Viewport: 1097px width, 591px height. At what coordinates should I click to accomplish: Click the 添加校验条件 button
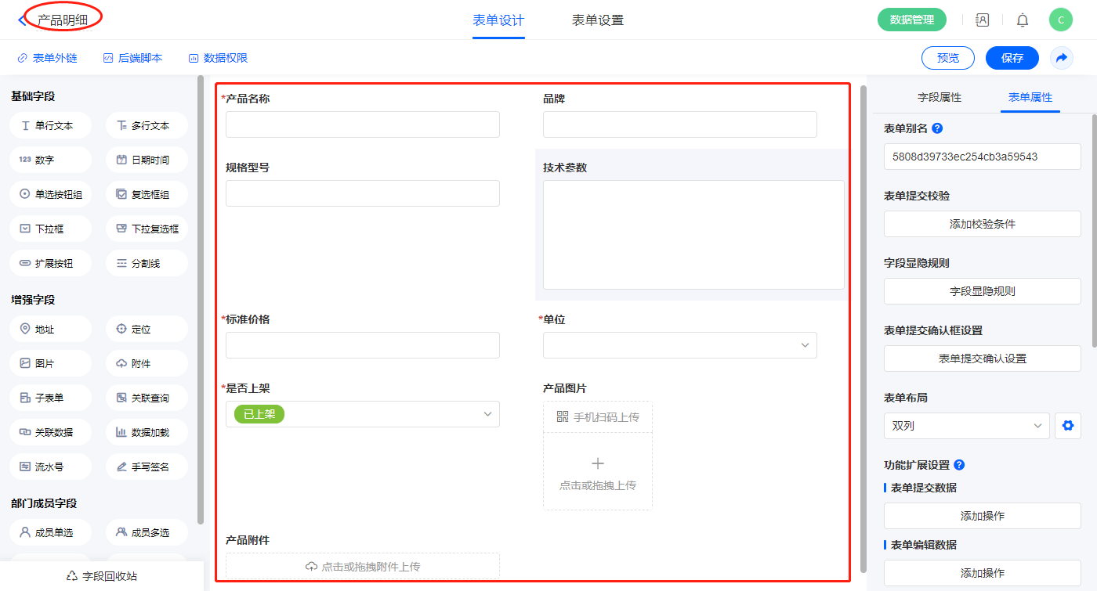click(x=982, y=224)
